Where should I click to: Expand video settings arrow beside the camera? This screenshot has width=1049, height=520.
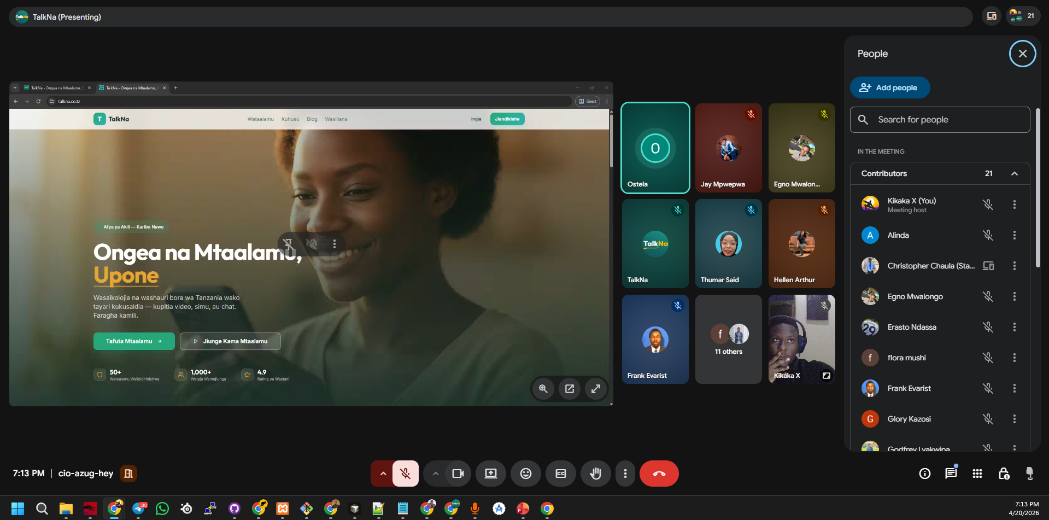point(435,474)
